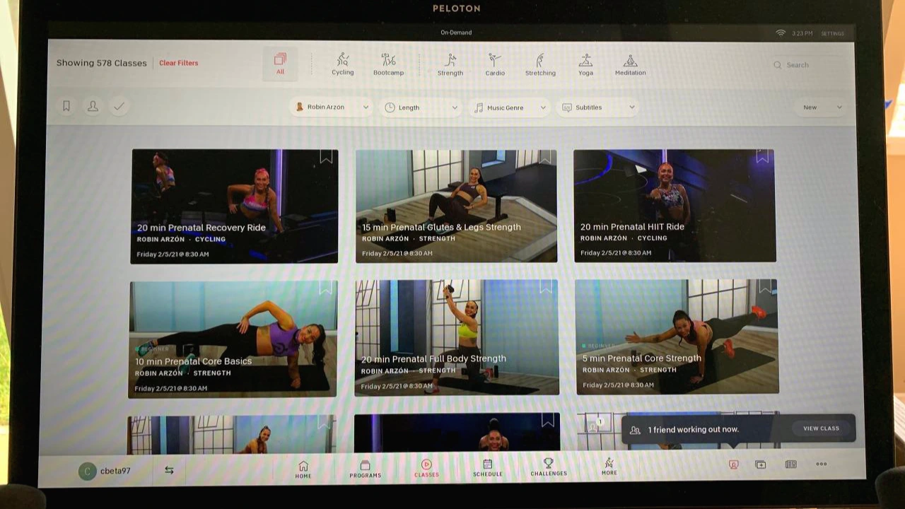Pick the Cardio category

pos(495,64)
